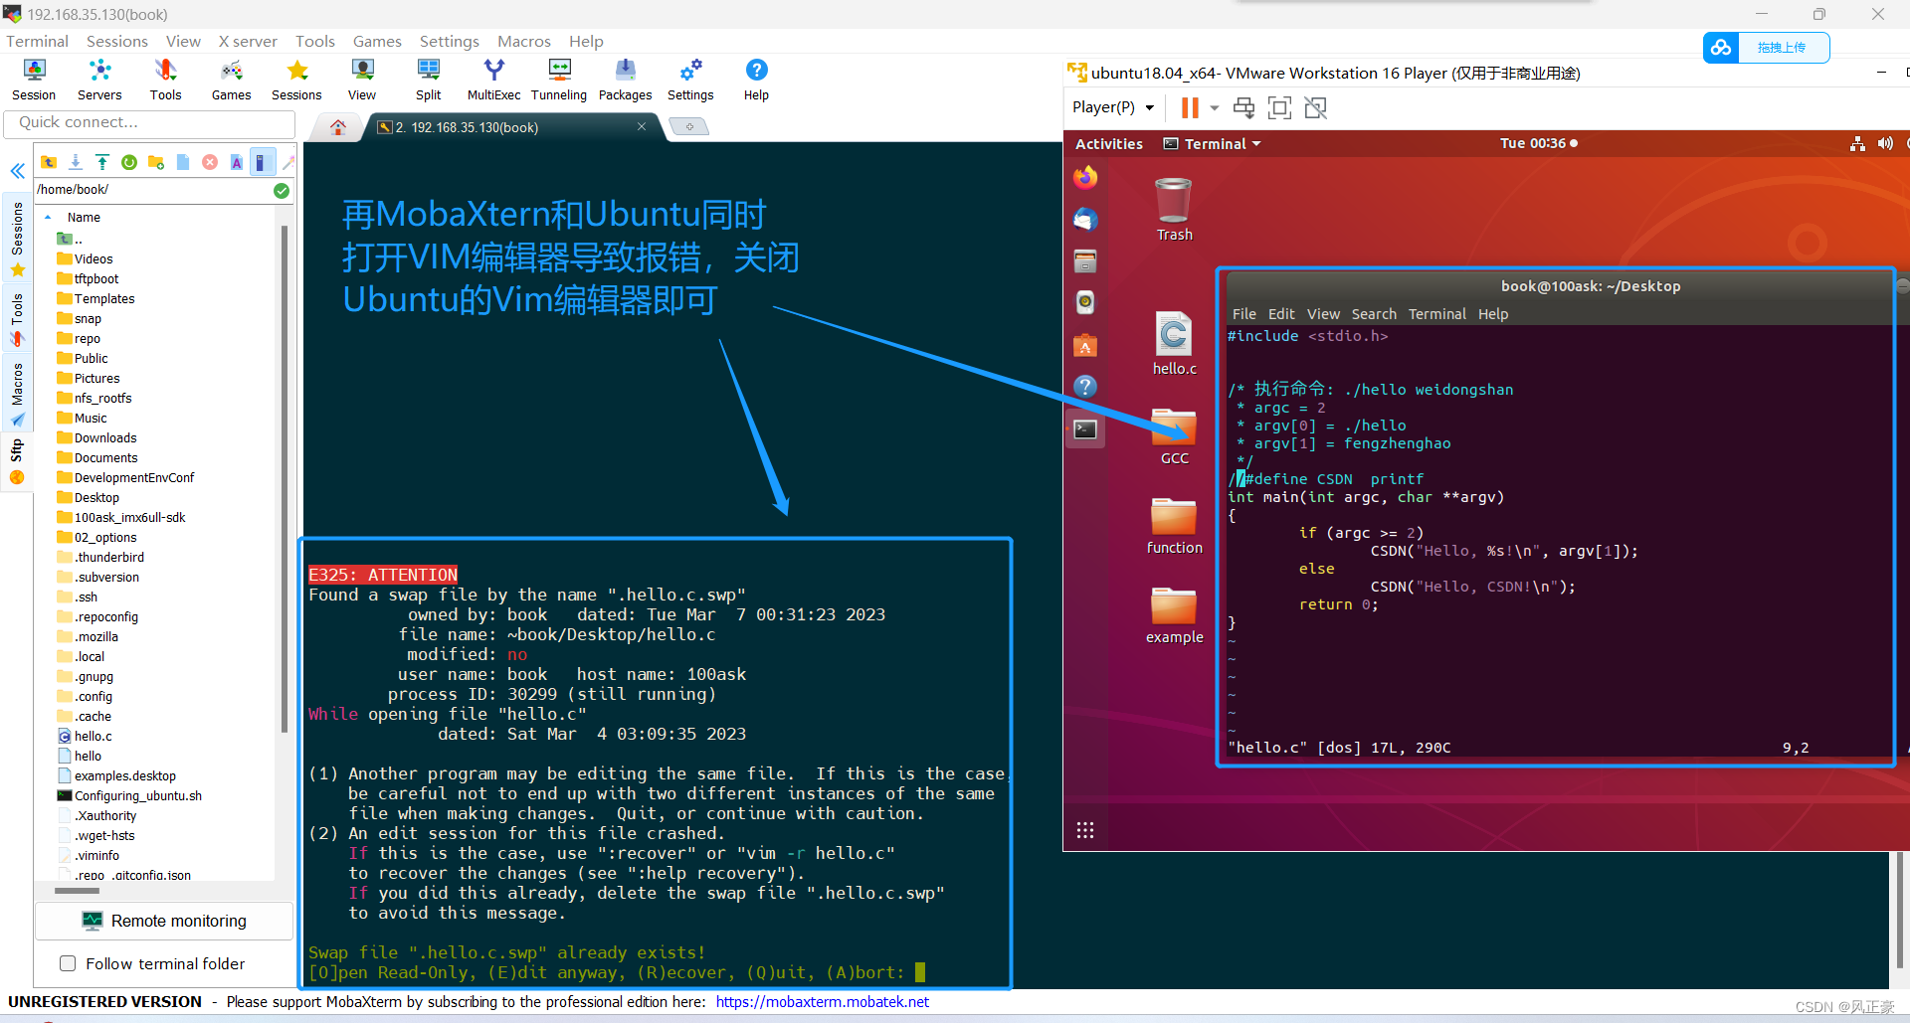Open the Terminal menu in MobaXterm
The height and width of the screenshot is (1023, 1910).
tap(37, 41)
